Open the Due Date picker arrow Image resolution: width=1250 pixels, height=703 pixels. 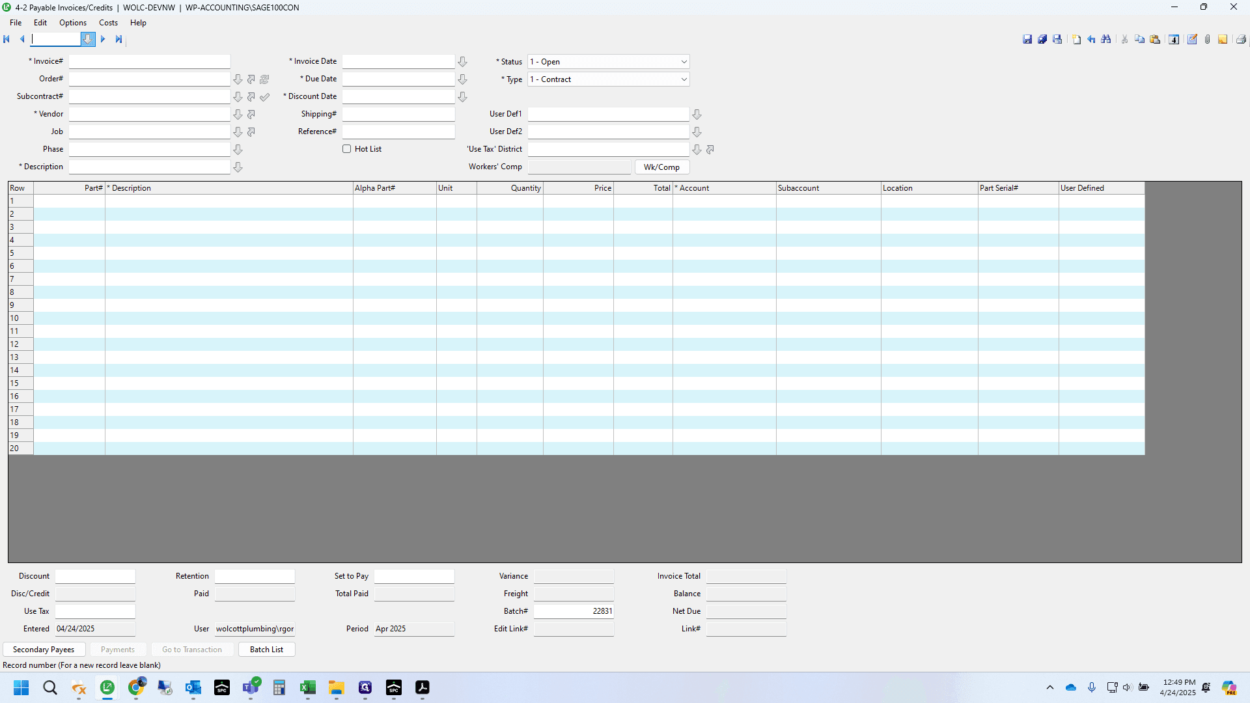point(462,79)
